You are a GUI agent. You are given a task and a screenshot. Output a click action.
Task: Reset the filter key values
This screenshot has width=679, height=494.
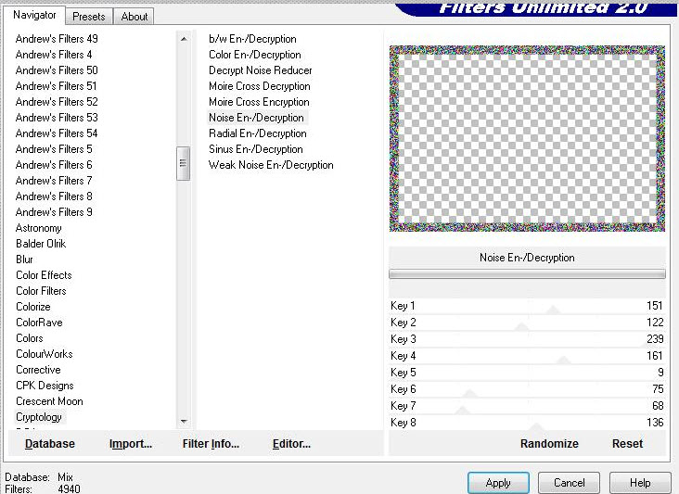(x=627, y=443)
